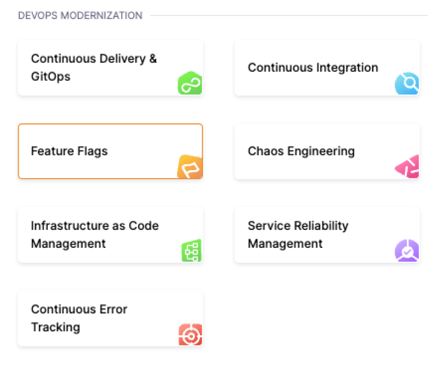The width and height of the screenshot is (438, 365).
Task: Click the DEVOPS MODERNIZATION section heading
Action: tap(80, 16)
